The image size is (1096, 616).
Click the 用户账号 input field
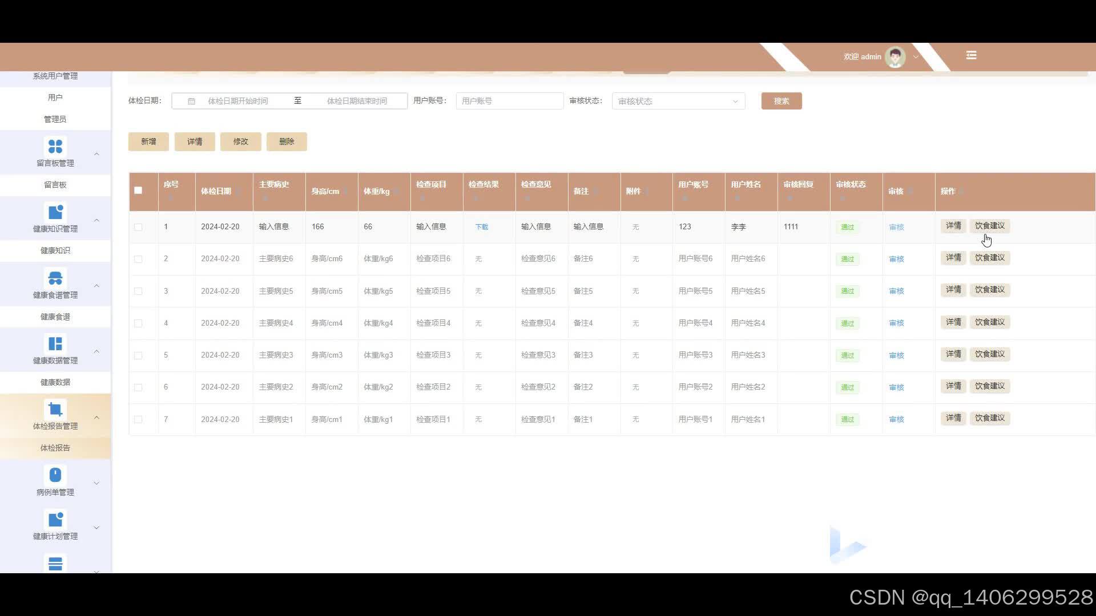click(509, 101)
